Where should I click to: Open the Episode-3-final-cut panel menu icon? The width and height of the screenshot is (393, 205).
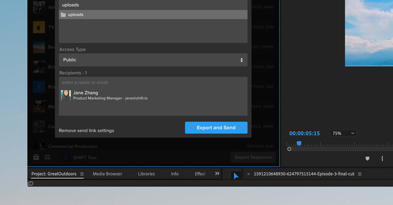tap(359, 174)
